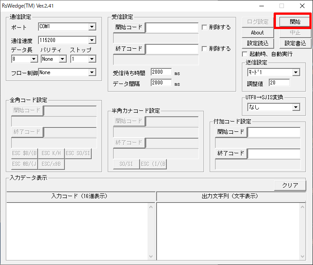Viewport: 313px width, 265px height.
Task: Click 終了コード button in 受信設定
Action: (129, 49)
